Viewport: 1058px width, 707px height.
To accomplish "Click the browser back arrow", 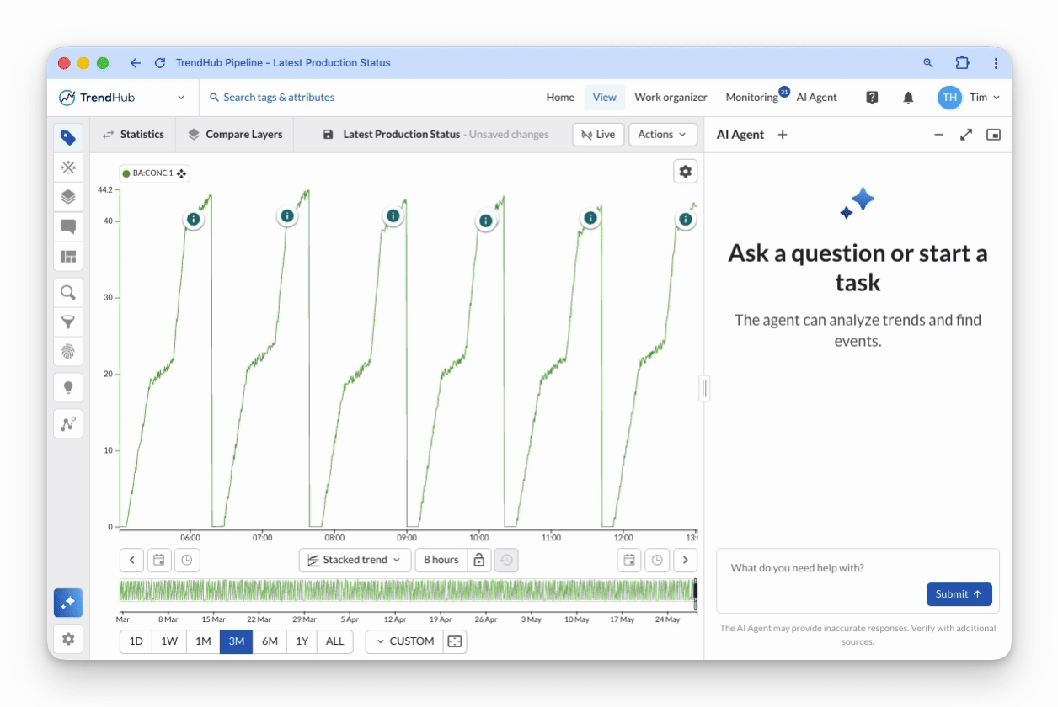I will [x=136, y=63].
